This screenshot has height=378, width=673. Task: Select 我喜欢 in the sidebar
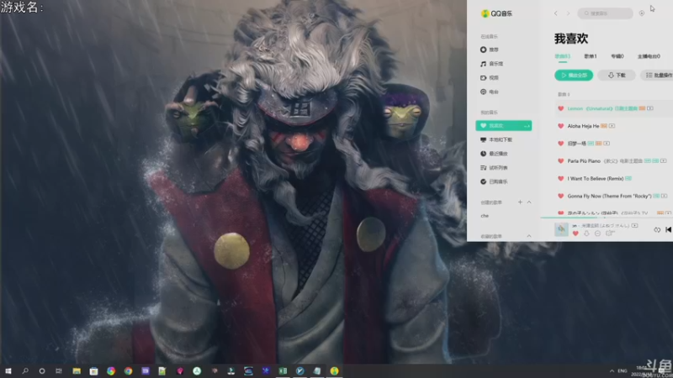(503, 125)
